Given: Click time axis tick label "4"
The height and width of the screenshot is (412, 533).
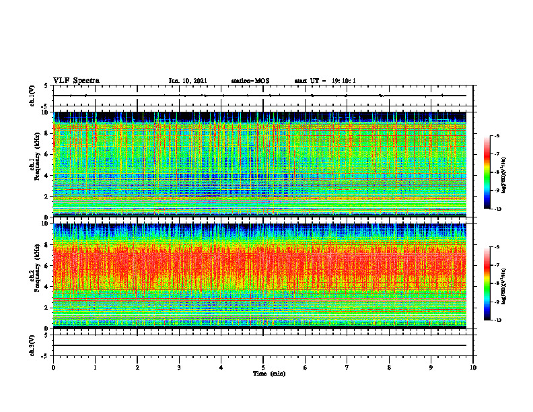Looking at the screenshot, I should (x=221, y=368).
